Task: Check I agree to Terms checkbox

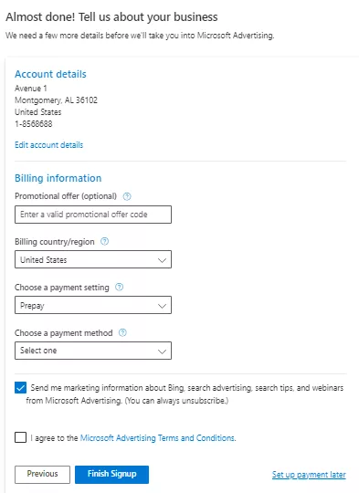Action: 20,437
